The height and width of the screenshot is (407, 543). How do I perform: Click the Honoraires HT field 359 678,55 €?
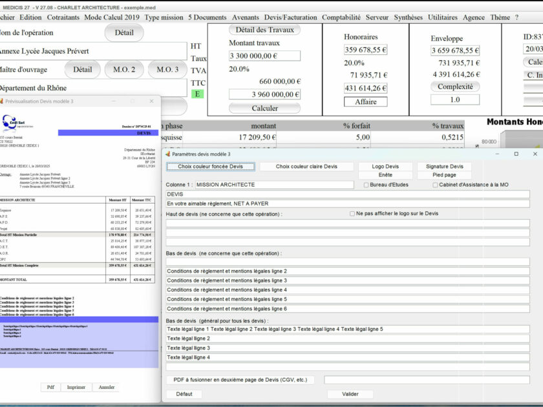366,50
